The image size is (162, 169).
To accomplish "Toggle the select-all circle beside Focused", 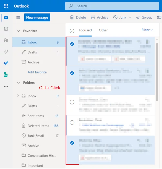I will (72, 31).
